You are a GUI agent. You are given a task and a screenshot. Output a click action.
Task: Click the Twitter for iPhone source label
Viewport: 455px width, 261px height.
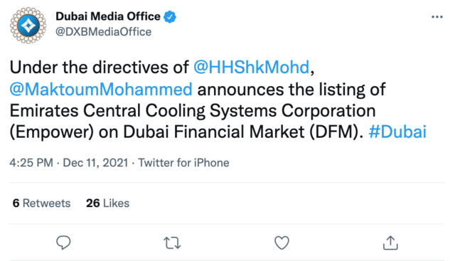[x=183, y=163]
